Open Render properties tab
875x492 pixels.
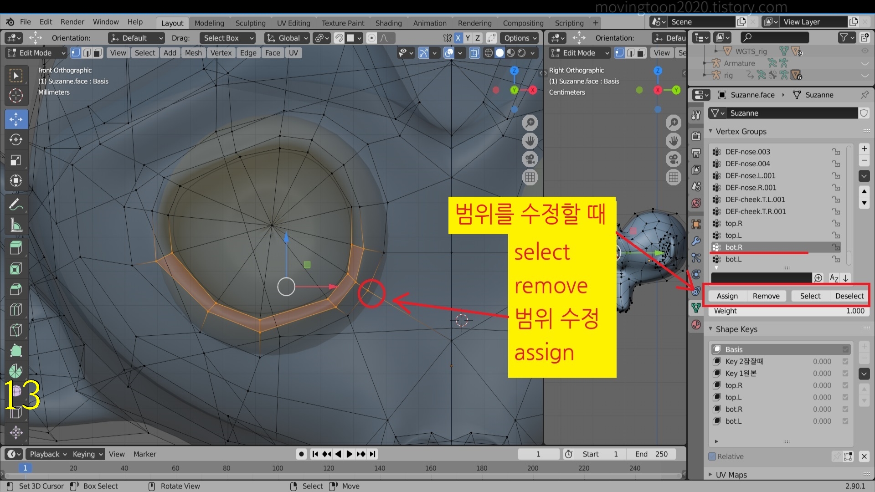(x=696, y=136)
